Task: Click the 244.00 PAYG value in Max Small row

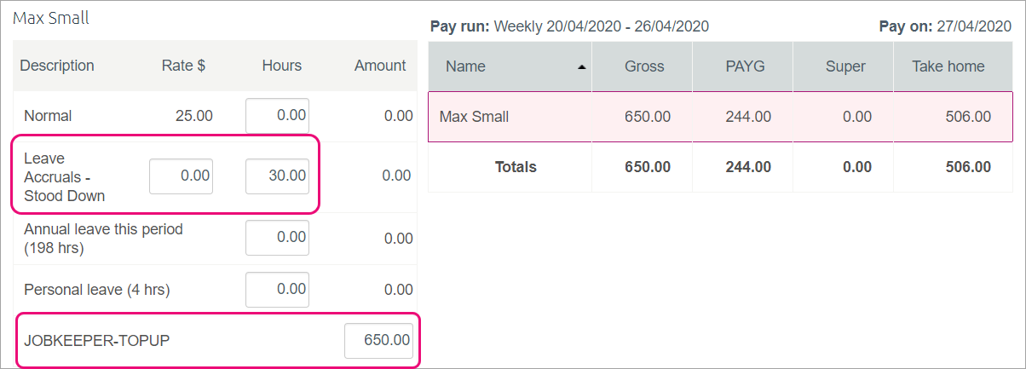Action: pos(748,117)
